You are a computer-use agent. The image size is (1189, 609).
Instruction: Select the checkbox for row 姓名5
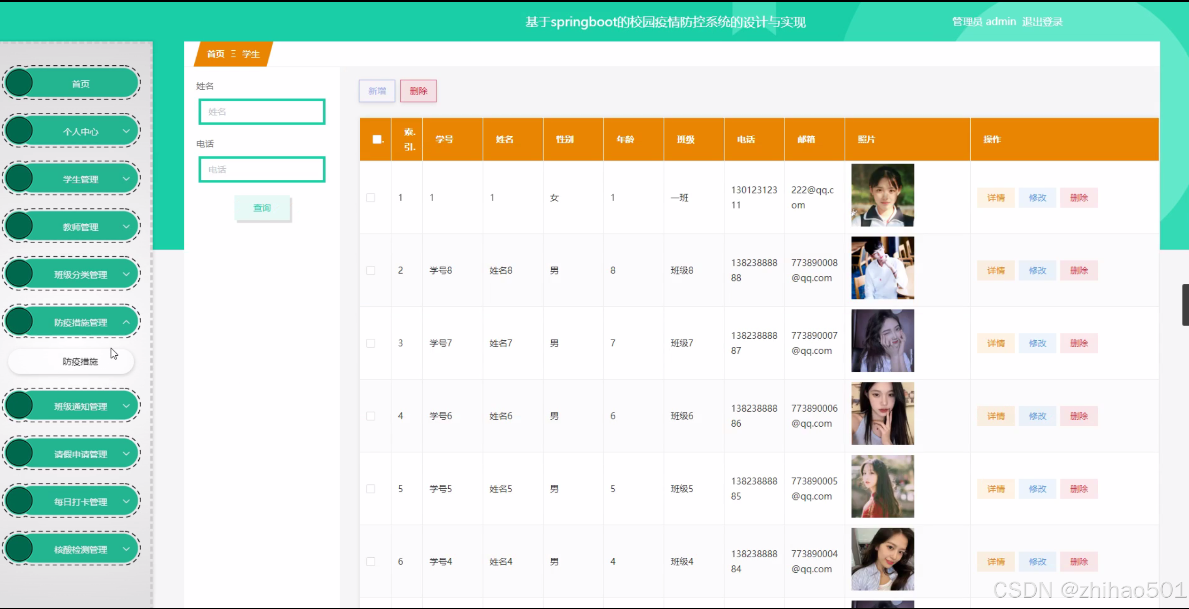(371, 489)
